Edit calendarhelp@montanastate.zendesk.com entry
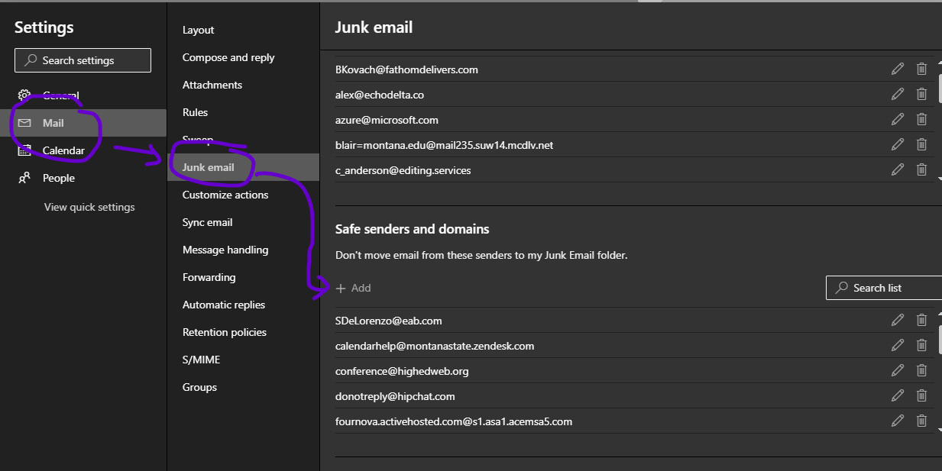This screenshot has width=942, height=471. (898, 346)
